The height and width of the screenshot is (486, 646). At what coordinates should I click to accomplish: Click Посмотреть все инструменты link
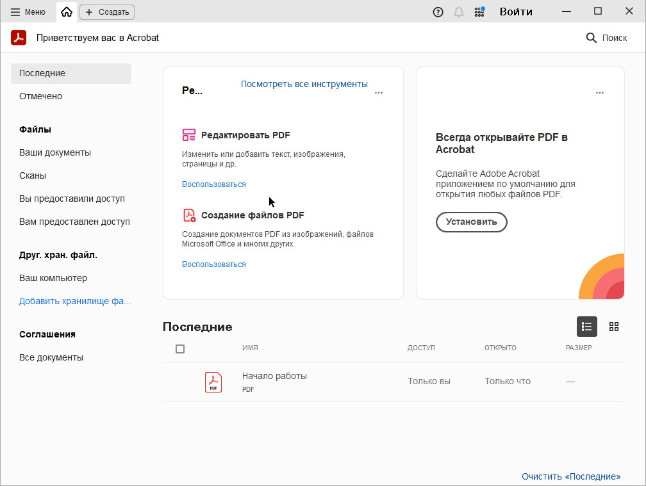[x=304, y=84]
